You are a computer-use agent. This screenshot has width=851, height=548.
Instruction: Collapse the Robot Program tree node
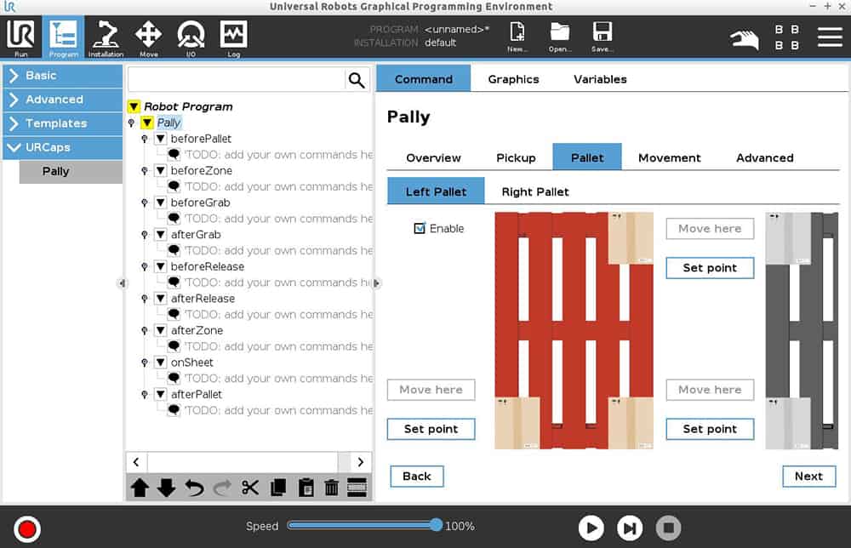[134, 107]
